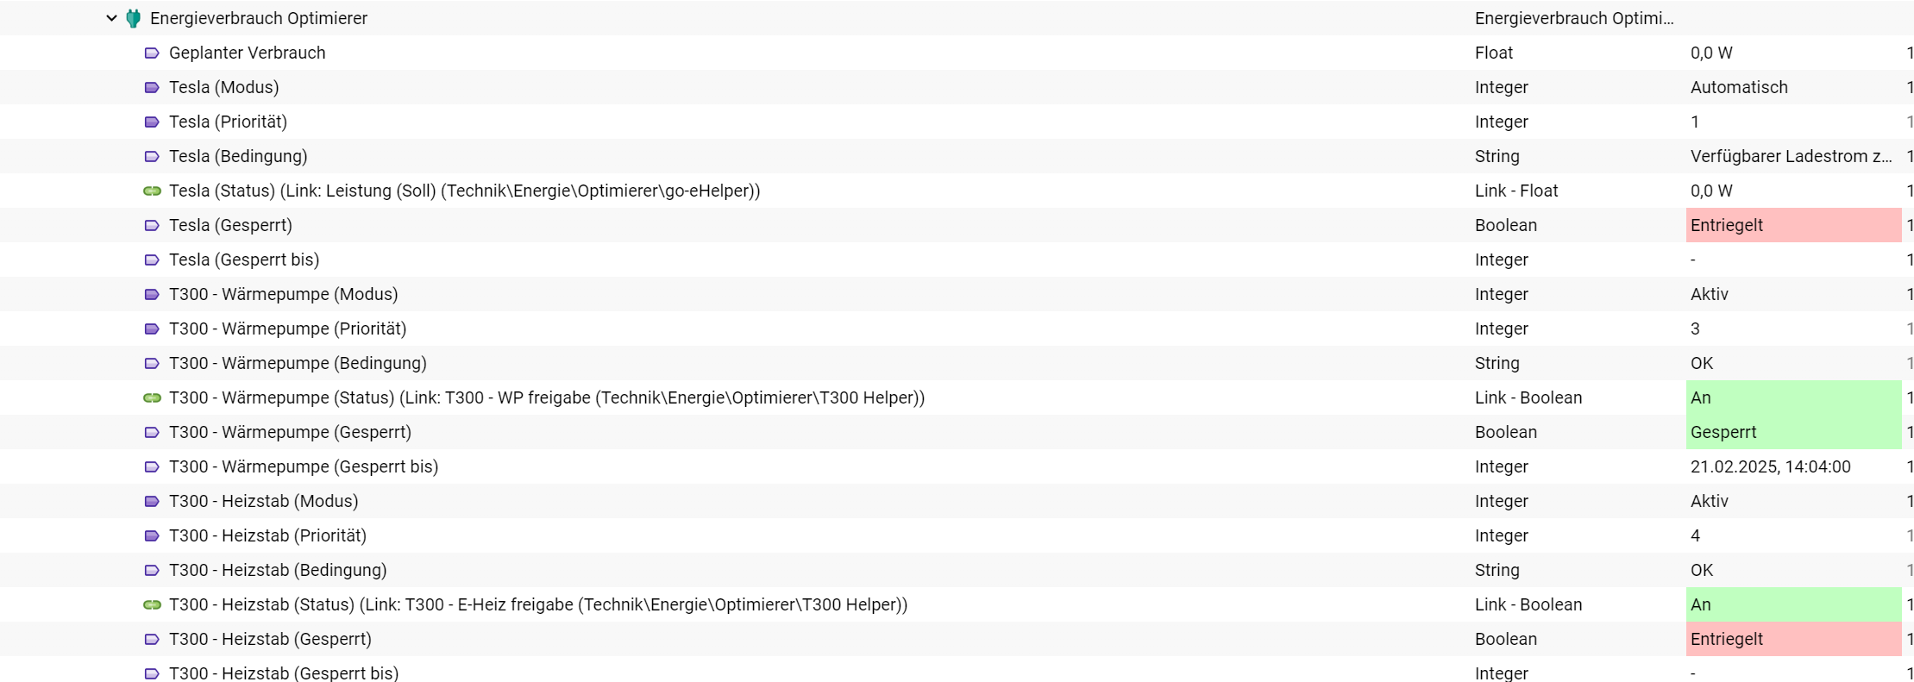Click the variable icon beside Tesla (Gesperrt bis)
Screen dimensions: 1914x682
pyautogui.click(x=152, y=260)
